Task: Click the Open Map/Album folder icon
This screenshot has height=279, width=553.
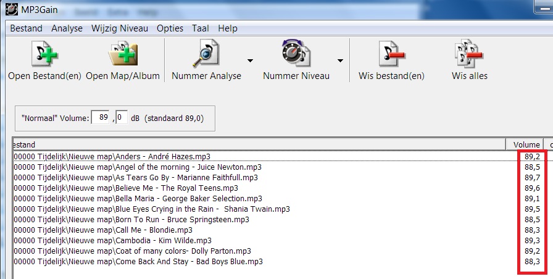Action: click(122, 55)
